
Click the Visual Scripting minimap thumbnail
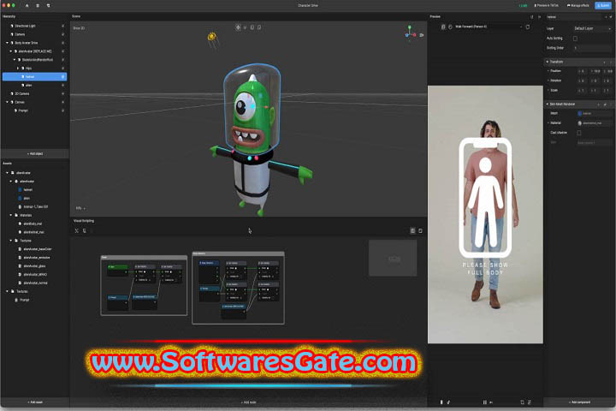[x=393, y=258]
